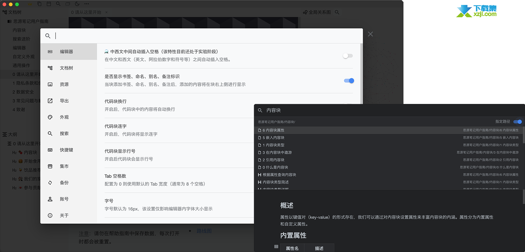Click the settings dialog scrollbar
Viewport: 525px width, 252px height.
pyautogui.click(x=361, y=74)
